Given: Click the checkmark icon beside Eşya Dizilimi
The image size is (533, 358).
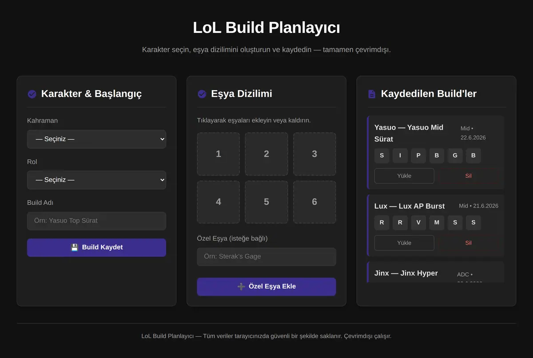Looking at the screenshot, I should (202, 94).
